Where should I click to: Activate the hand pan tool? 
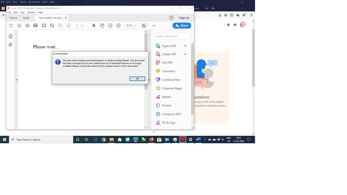pos(102,26)
